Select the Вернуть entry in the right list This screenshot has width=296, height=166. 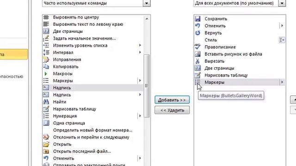(240, 33)
